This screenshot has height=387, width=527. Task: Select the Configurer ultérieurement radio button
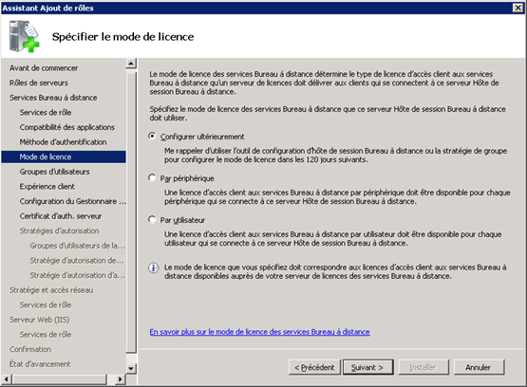[152, 137]
